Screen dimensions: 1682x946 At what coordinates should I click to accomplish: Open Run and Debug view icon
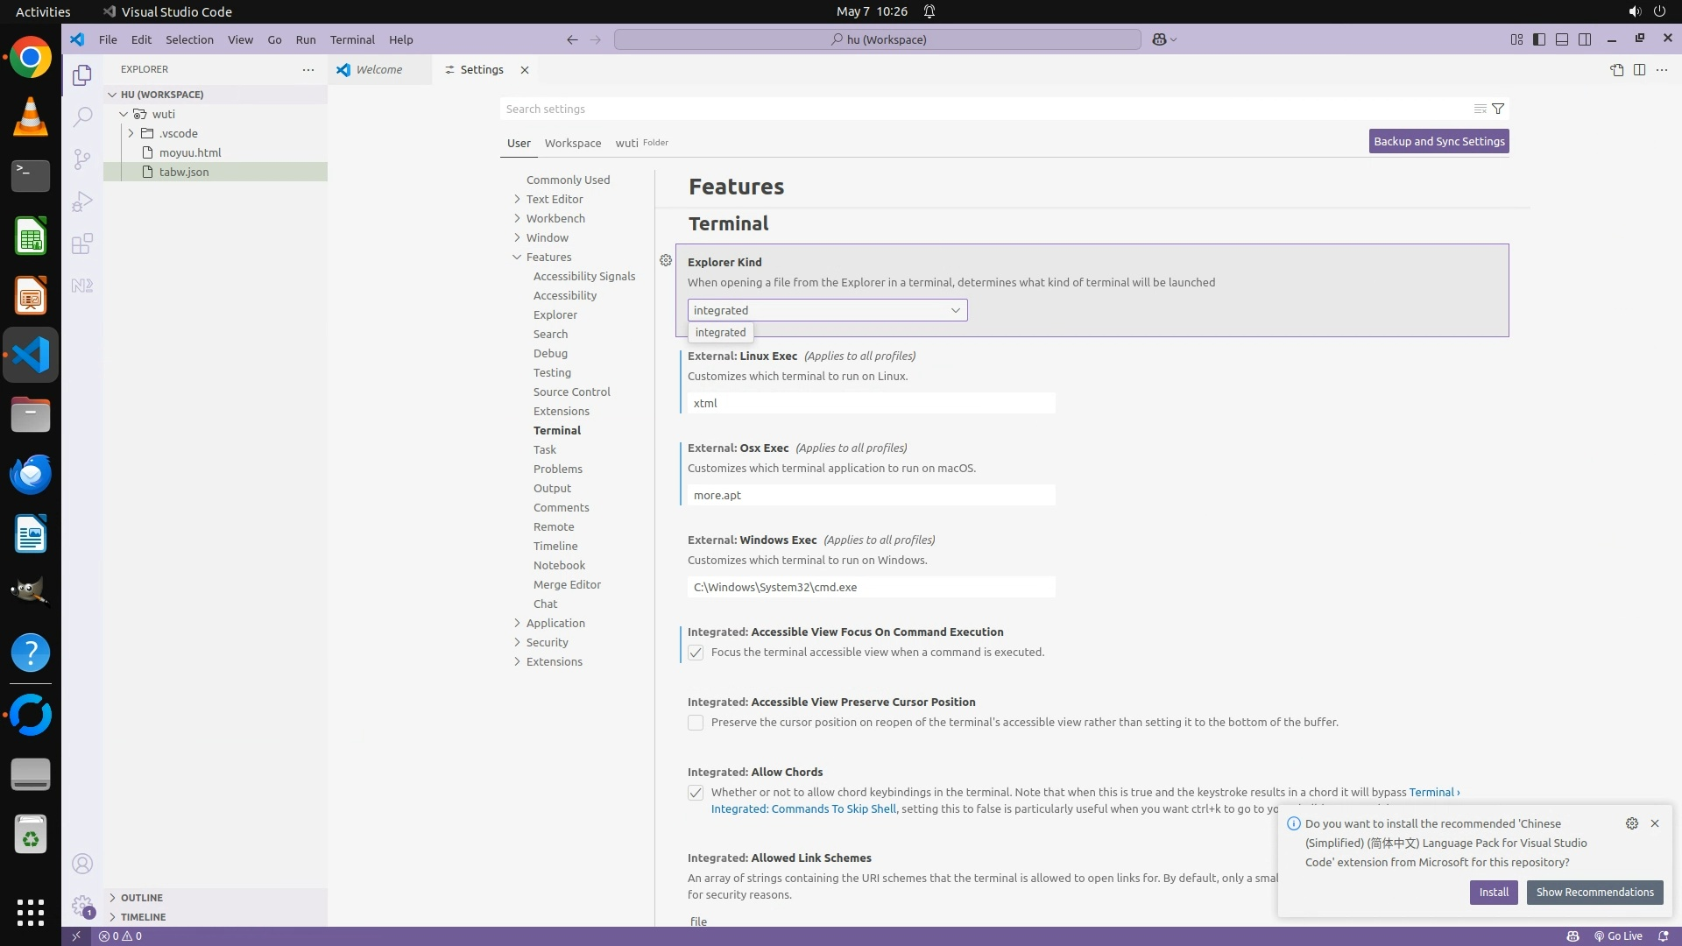click(x=82, y=201)
